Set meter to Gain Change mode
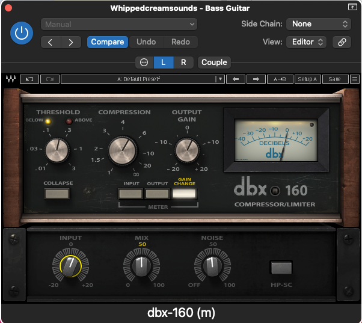 [x=184, y=194]
